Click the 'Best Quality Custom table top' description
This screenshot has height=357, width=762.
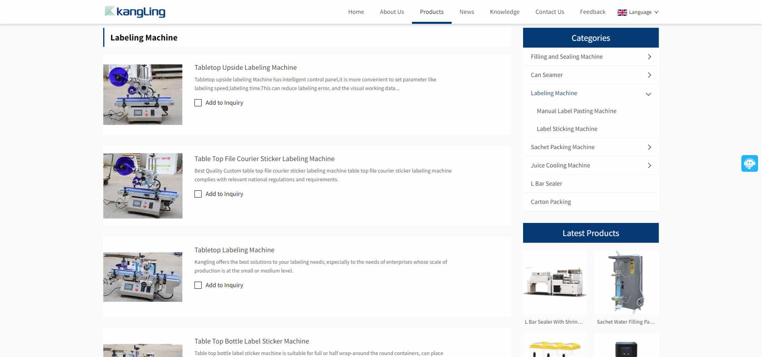(323, 175)
